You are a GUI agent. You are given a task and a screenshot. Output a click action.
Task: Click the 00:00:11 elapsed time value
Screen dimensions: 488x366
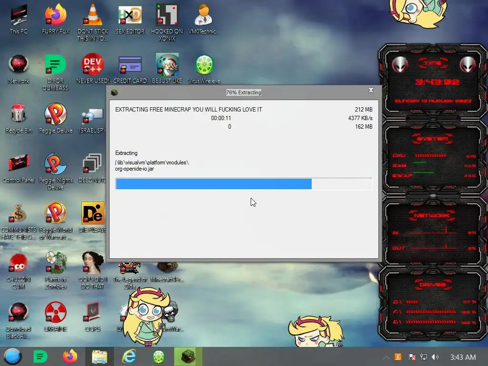coord(221,118)
